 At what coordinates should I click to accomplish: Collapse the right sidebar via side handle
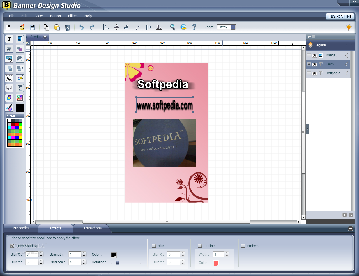tap(307, 129)
